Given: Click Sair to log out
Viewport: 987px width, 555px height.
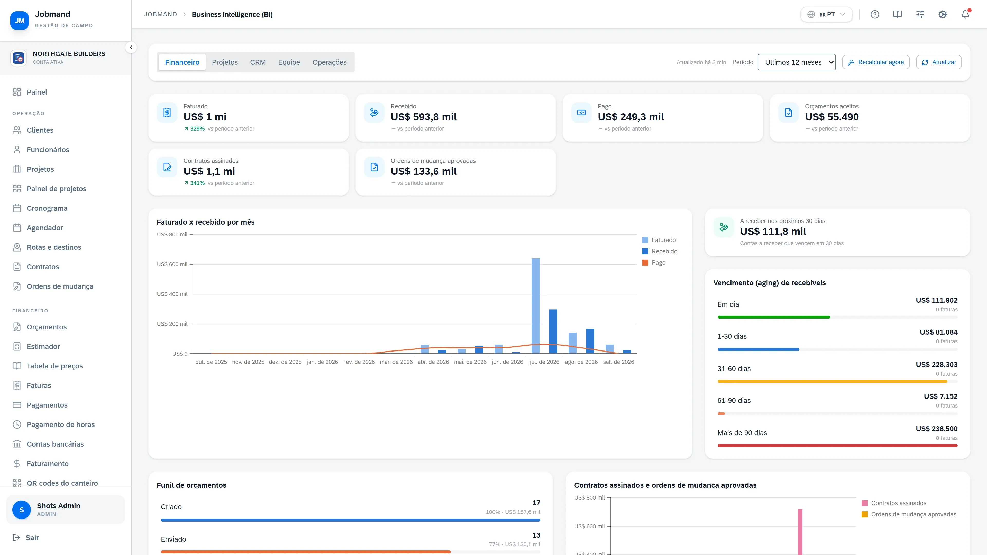Looking at the screenshot, I should [x=66, y=538].
